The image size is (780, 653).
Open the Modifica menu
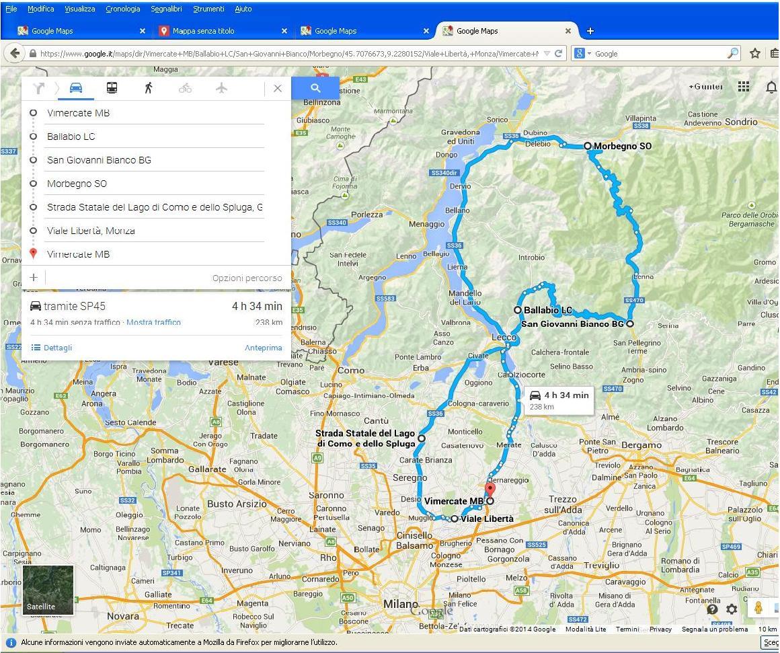pos(41,9)
